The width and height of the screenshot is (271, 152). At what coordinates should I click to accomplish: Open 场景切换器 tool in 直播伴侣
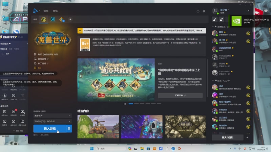pos(22,123)
